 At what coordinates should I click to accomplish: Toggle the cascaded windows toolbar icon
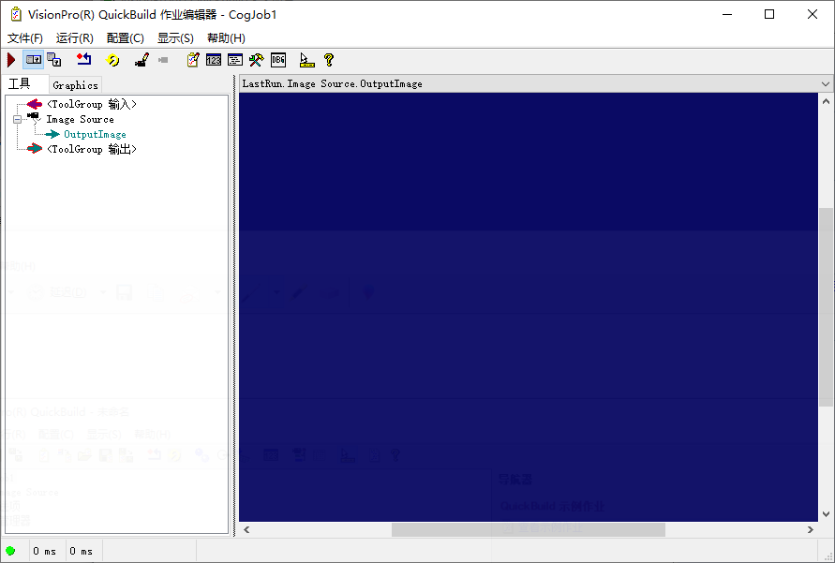click(54, 59)
